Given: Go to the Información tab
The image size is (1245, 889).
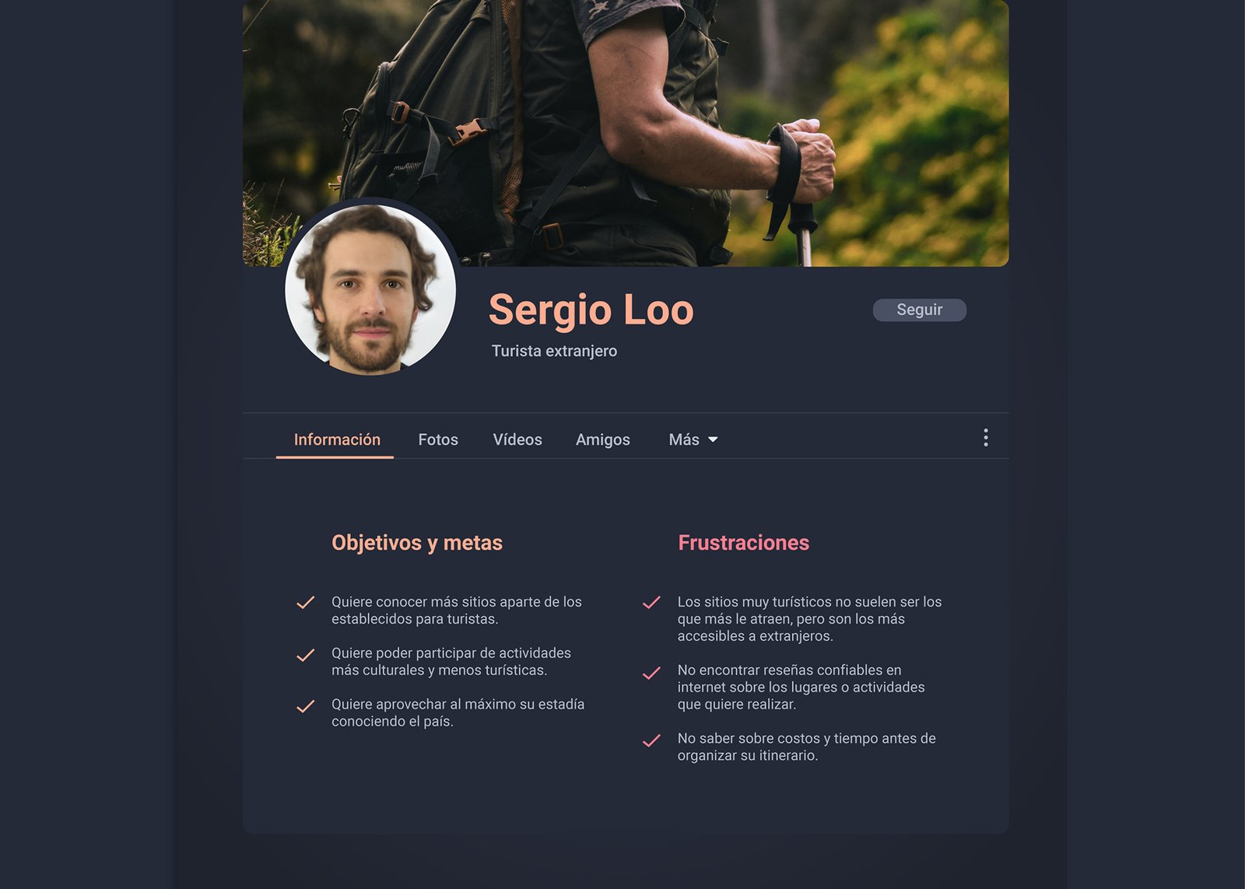Looking at the screenshot, I should [x=337, y=439].
